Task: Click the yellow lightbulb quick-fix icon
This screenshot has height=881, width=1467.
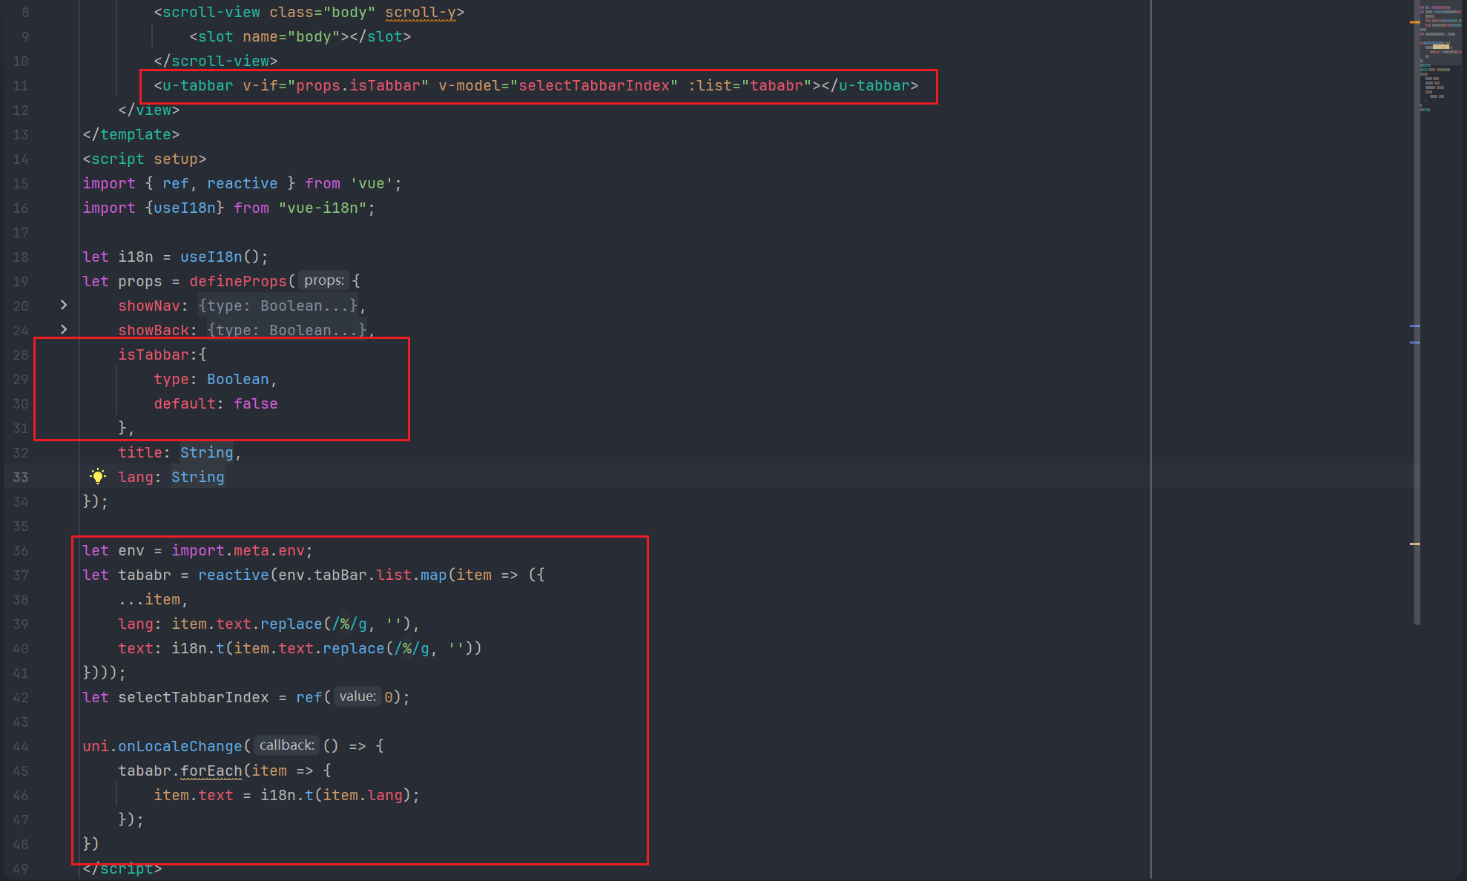Action: (x=98, y=477)
